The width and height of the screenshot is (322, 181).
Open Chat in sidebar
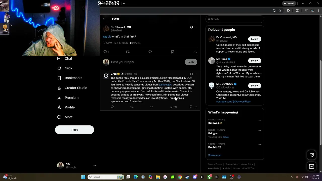tap(65, 58)
